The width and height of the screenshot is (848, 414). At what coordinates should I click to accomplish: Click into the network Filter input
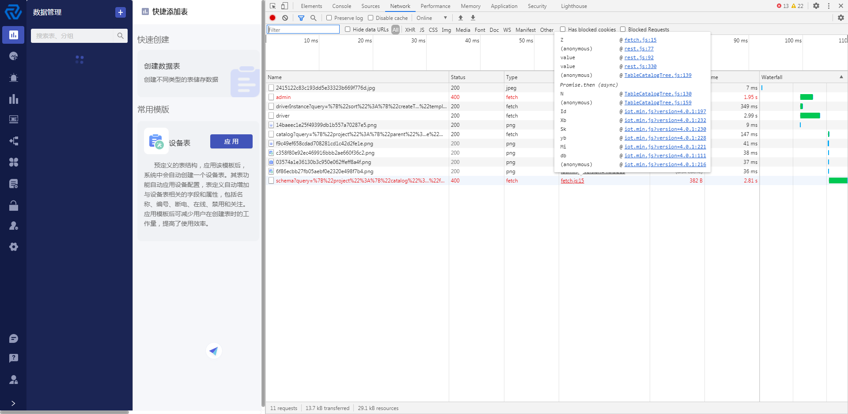(x=303, y=30)
